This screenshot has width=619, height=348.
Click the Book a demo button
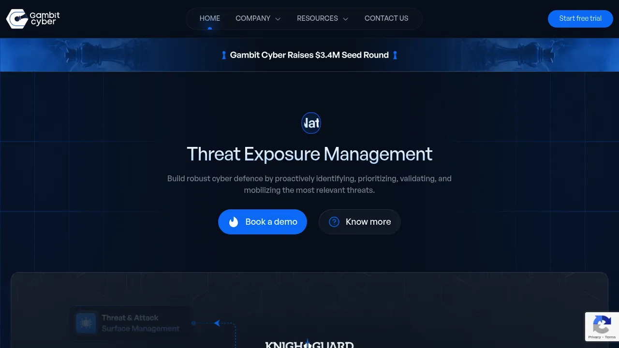(263, 222)
